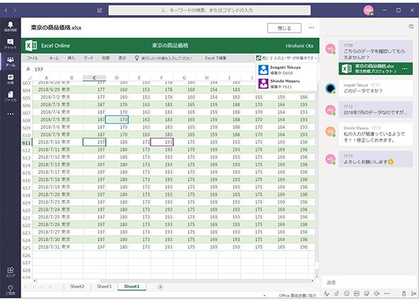This screenshot has height=301, width=419.
Task: Click the 返信 reply input field
Action: [369, 283]
